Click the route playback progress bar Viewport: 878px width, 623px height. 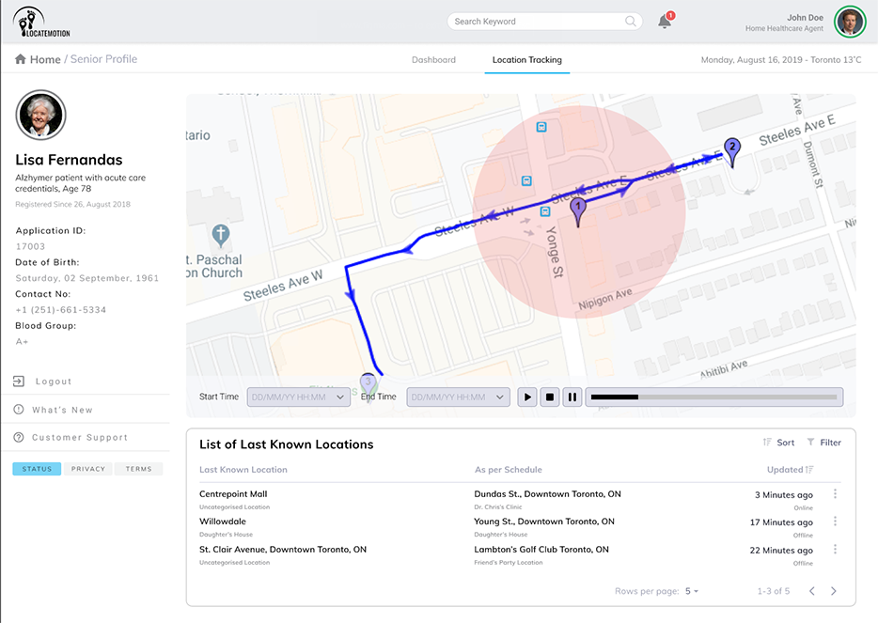(713, 397)
